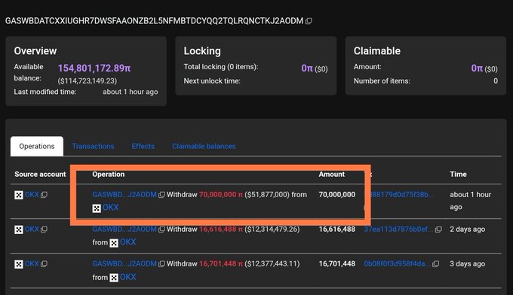Open transaction hash ending 88179d0d75f38b
Image resolution: width=513 pixels, height=295 pixels.
[402, 194]
